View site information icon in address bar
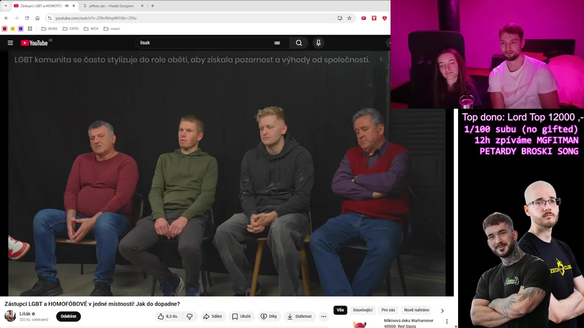 [50, 18]
